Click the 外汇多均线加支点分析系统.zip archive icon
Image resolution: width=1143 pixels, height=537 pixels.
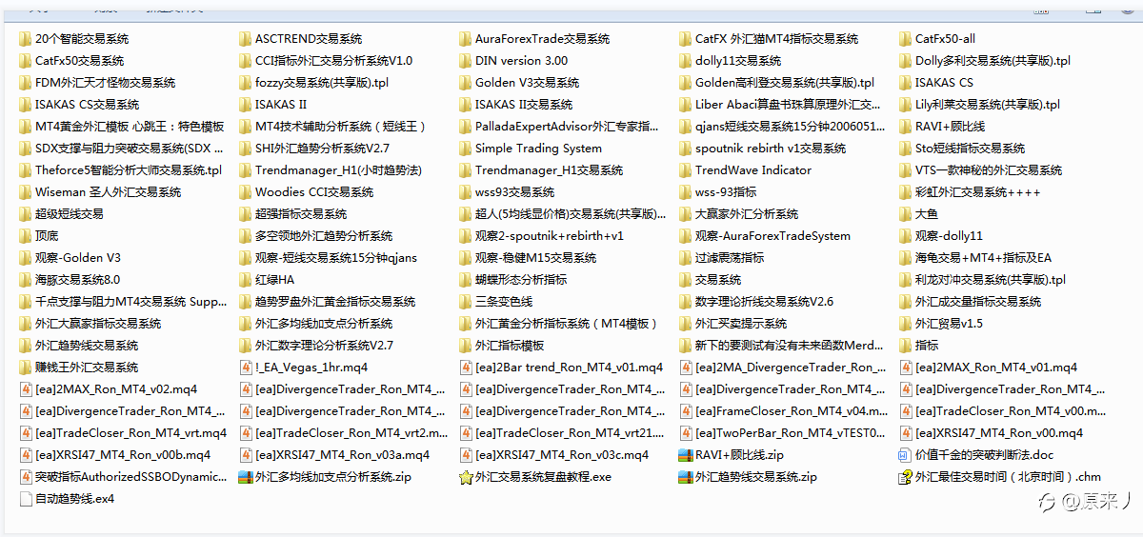[246, 477]
